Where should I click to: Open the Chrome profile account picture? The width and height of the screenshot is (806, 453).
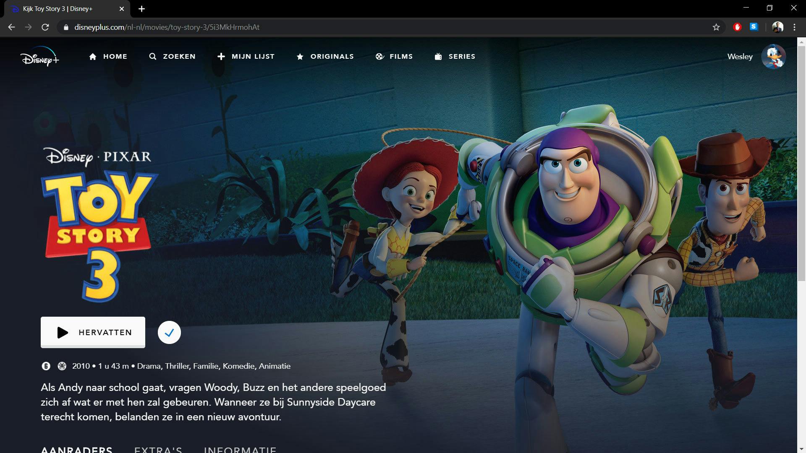[x=778, y=27]
